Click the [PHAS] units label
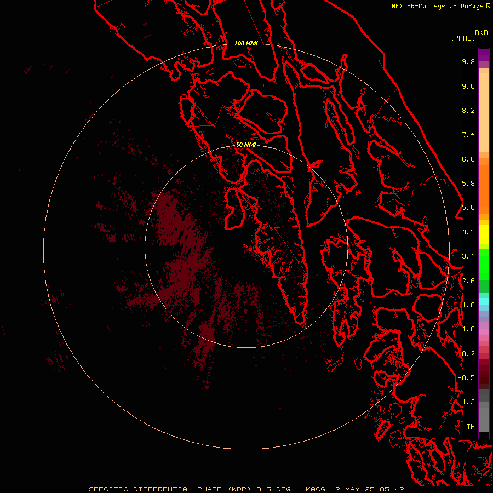Image resolution: width=493 pixels, height=493 pixels. (463, 38)
